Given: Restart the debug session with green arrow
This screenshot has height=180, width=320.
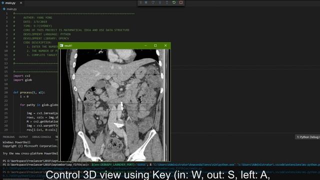Looking at the screenshot, I should [x=174, y=2].
